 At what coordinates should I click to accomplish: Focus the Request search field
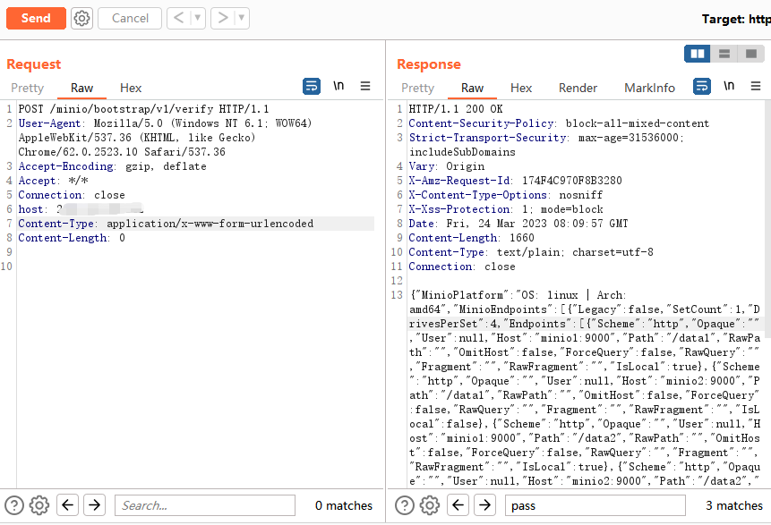[204, 505]
